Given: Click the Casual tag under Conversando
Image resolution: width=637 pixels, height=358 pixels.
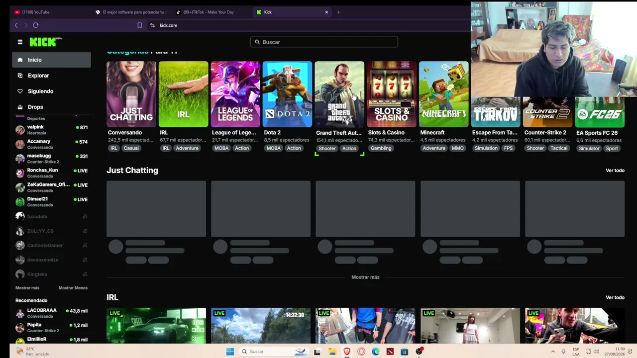Looking at the screenshot, I should 131,148.
